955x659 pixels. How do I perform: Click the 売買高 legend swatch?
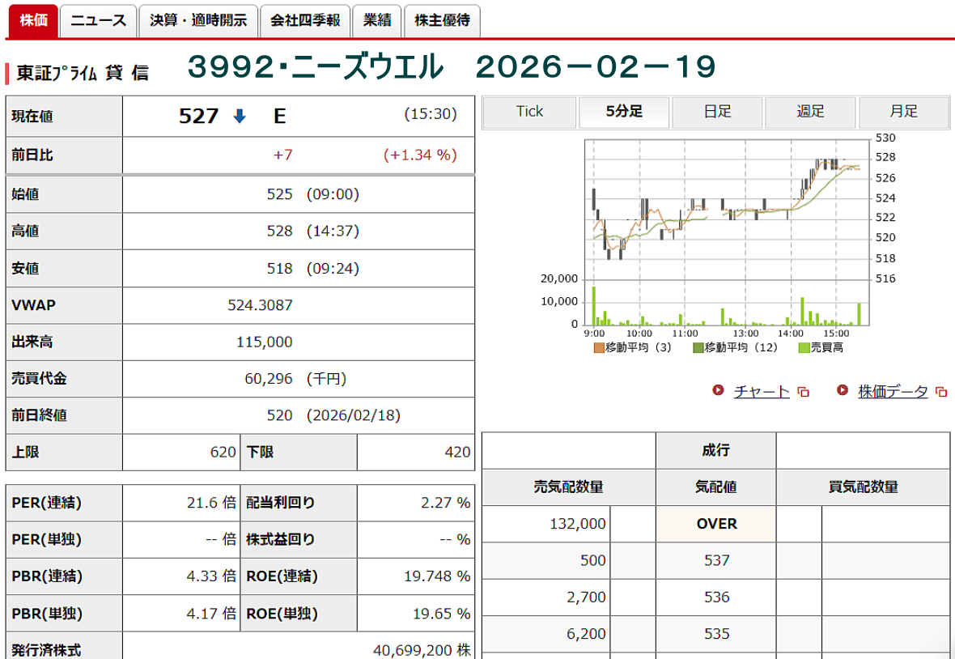click(x=804, y=347)
